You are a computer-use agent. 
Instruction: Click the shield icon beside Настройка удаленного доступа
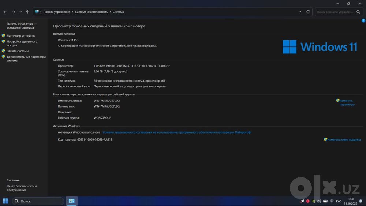tap(3, 41)
